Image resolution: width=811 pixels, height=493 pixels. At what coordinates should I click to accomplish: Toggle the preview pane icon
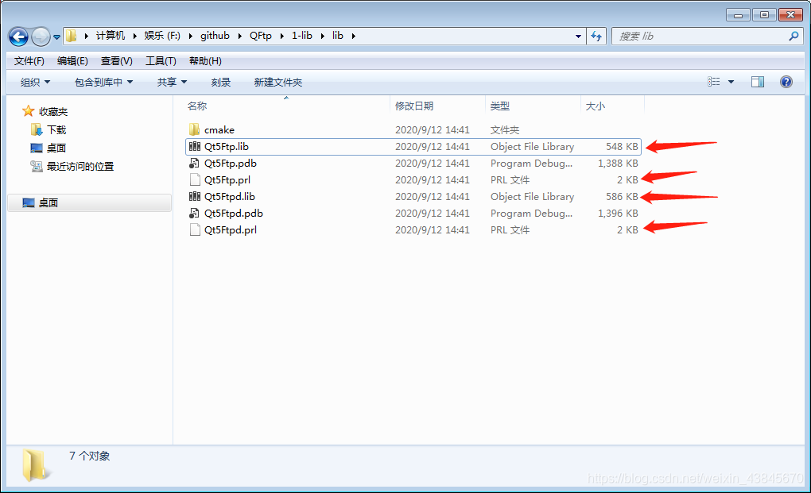pos(758,82)
